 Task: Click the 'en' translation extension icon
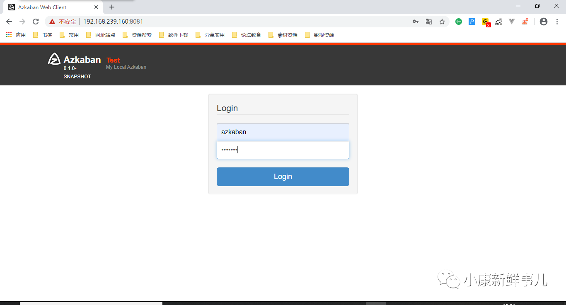click(498, 22)
